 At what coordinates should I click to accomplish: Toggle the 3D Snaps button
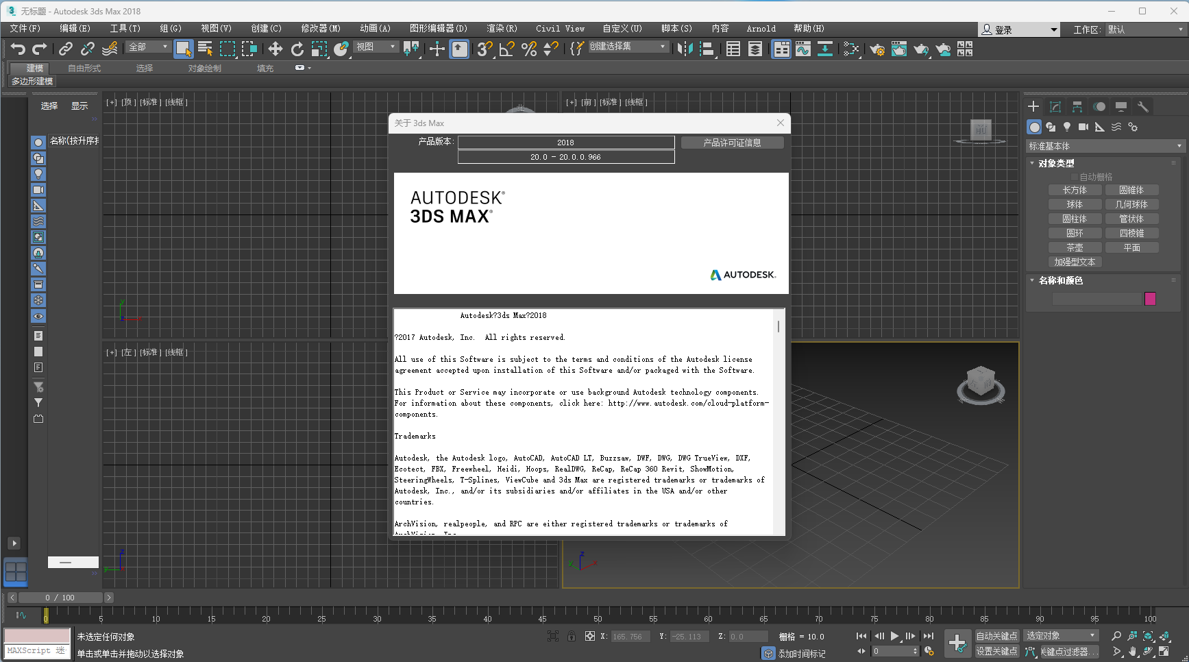pyautogui.click(x=485, y=49)
